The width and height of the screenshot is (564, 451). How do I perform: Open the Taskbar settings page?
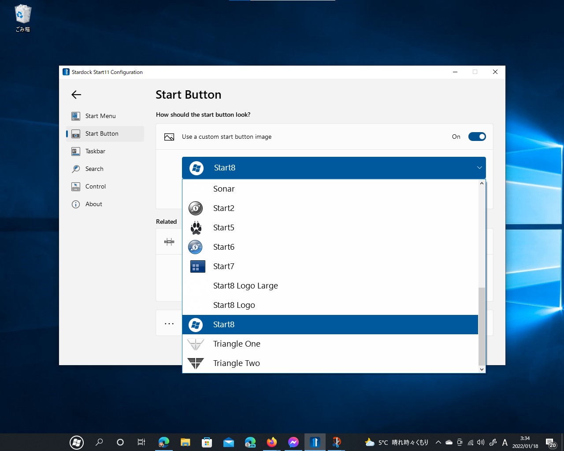(95, 151)
